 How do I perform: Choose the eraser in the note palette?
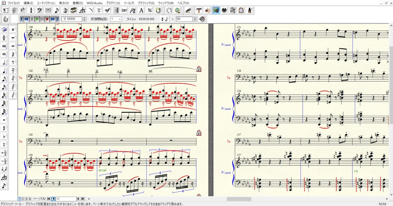[x=4, y=29]
